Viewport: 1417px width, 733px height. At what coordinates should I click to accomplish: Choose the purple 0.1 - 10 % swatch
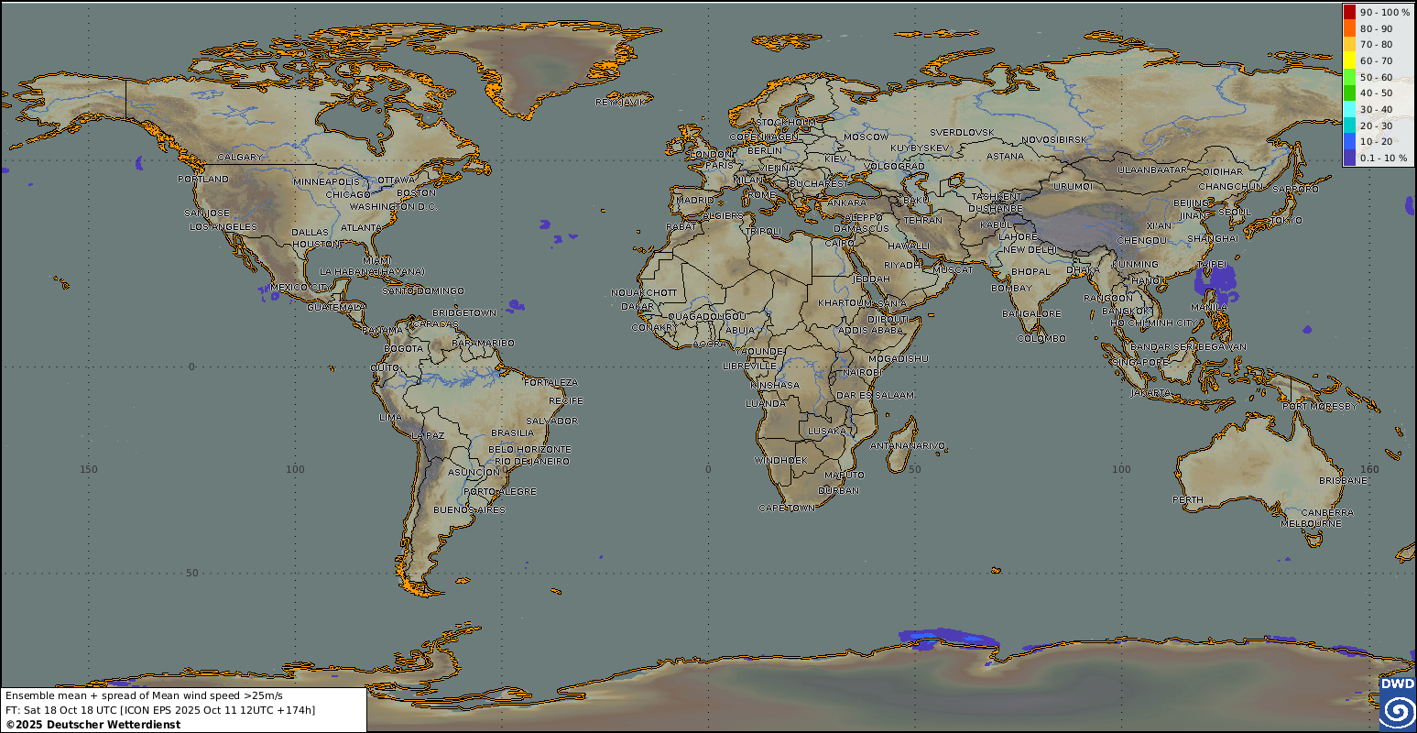click(1349, 158)
